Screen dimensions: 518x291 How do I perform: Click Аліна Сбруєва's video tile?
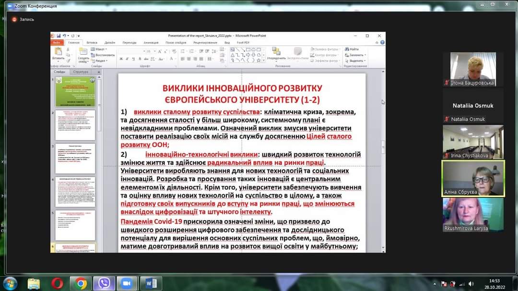click(473, 178)
